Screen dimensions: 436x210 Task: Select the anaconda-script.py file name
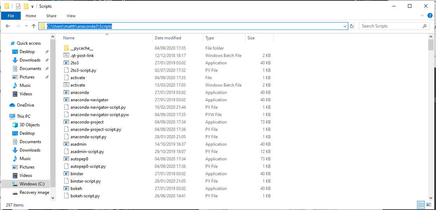[88, 137]
